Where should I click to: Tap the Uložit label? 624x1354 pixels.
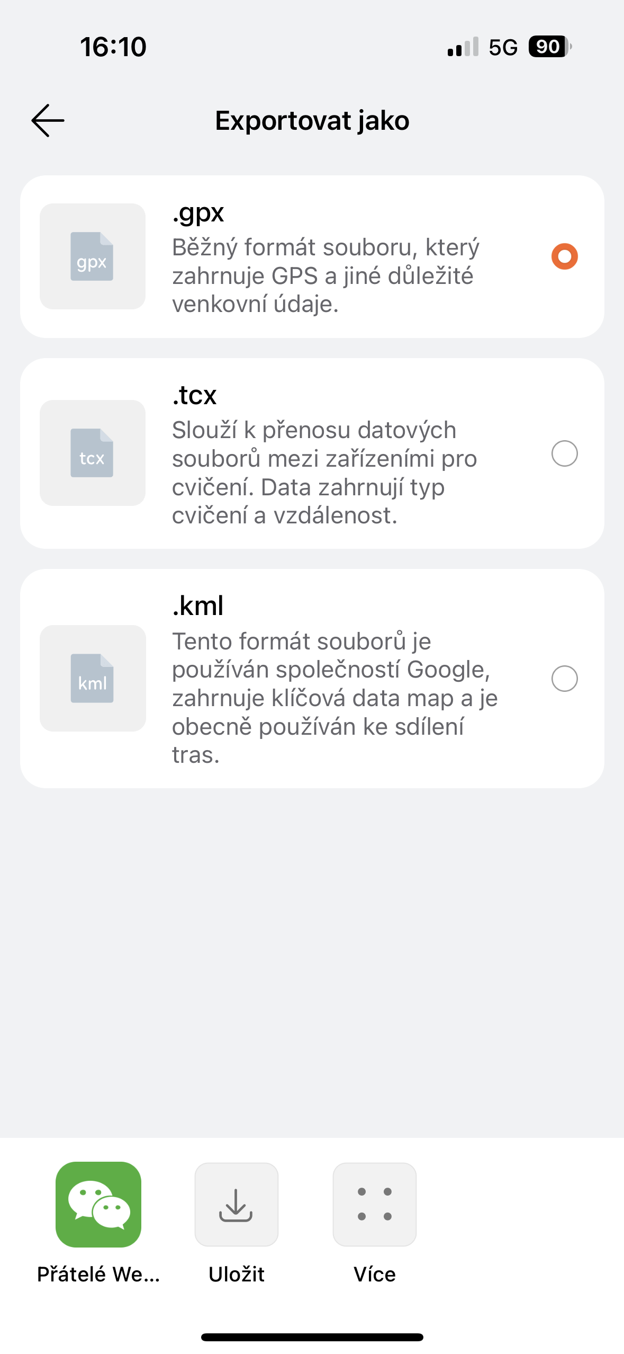[237, 1275]
